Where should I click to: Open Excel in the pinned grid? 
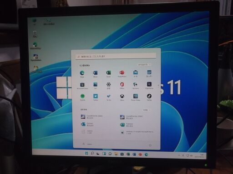[108, 73]
